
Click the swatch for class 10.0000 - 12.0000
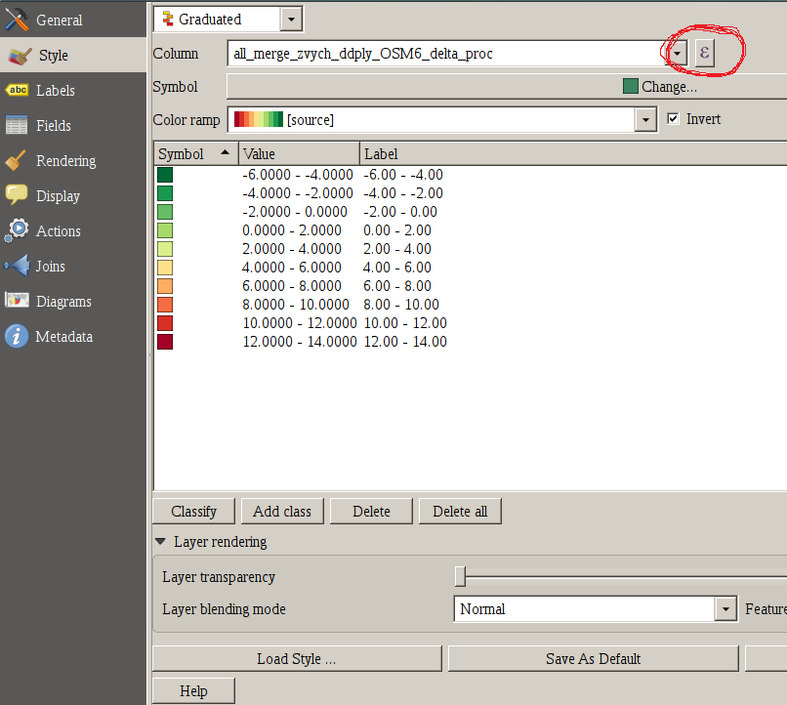pyautogui.click(x=165, y=323)
